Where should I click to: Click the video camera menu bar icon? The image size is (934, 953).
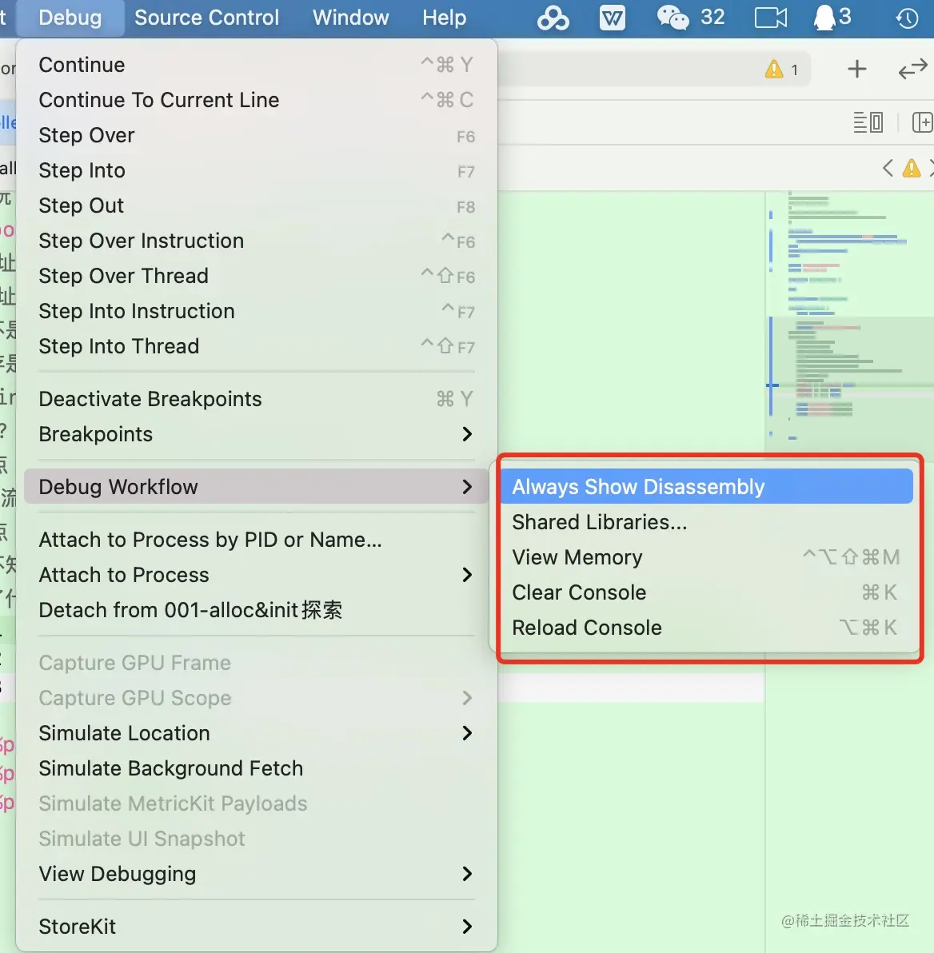pyautogui.click(x=770, y=18)
